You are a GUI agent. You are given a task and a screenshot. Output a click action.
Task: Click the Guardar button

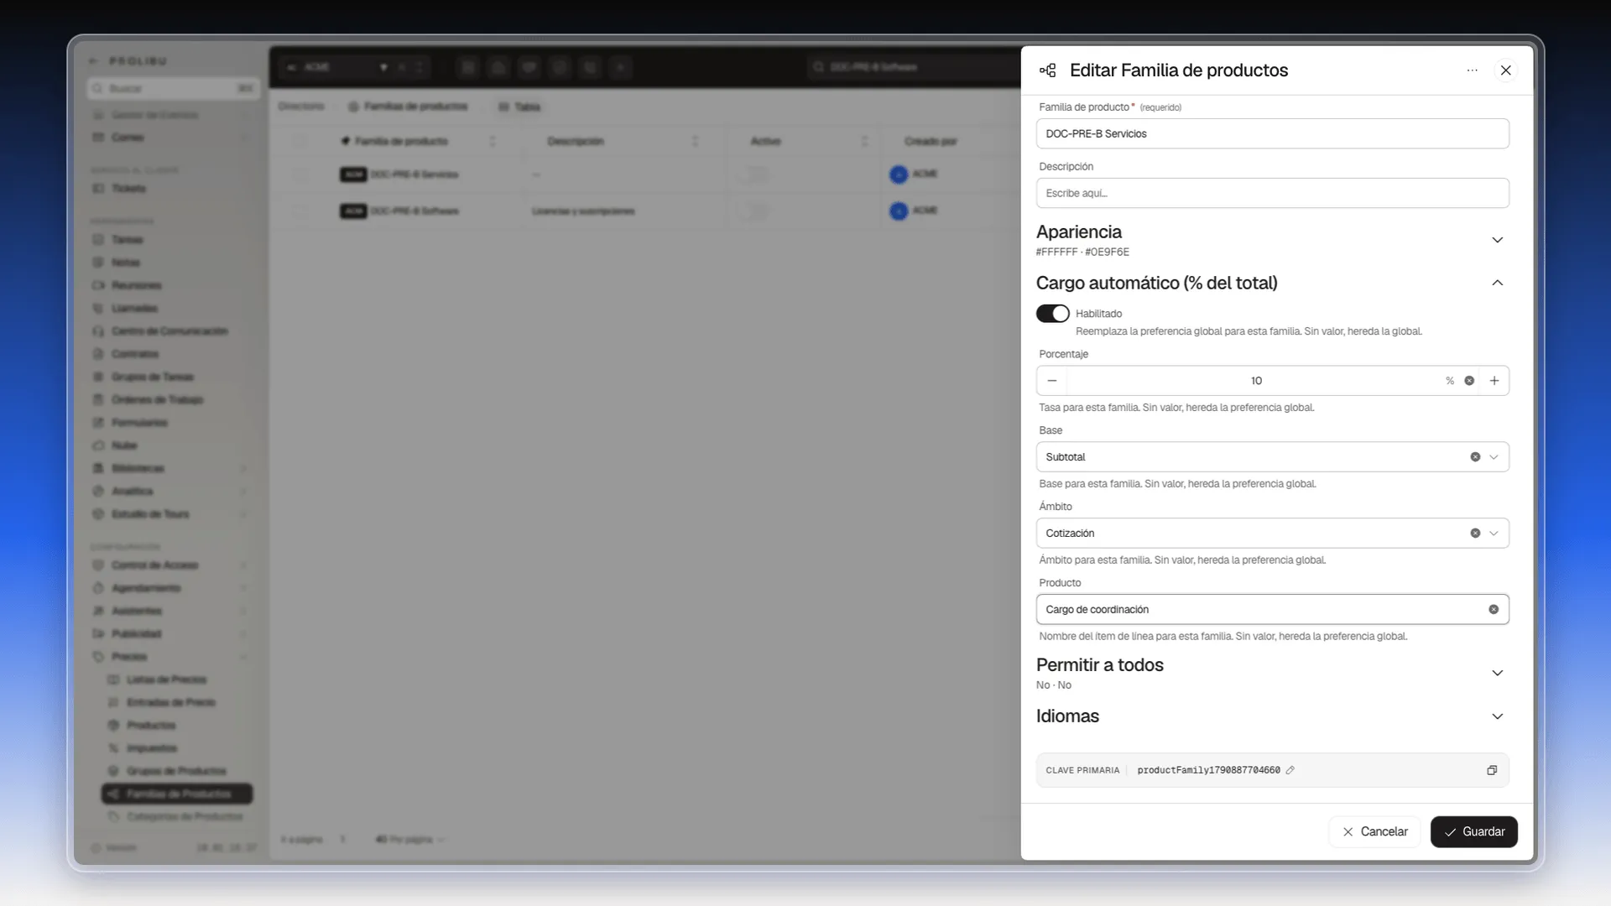(1474, 832)
